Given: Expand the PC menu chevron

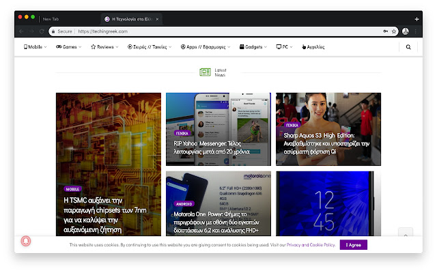Looking at the screenshot, I should click(292, 47).
